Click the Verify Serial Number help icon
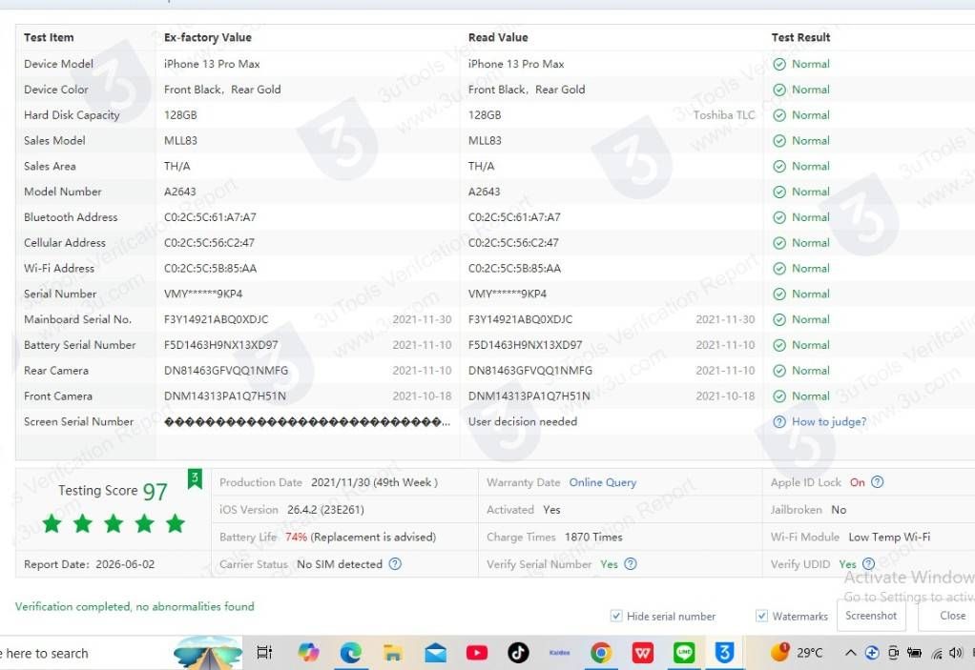Image resolution: width=975 pixels, height=670 pixels. pyautogui.click(x=630, y=564)
